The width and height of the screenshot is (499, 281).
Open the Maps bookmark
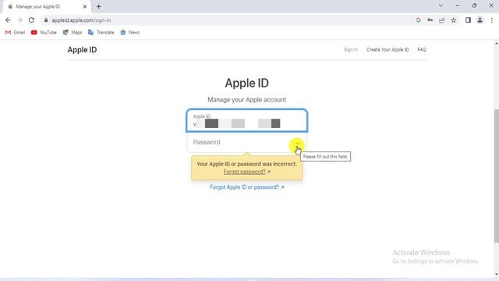tap(73, 33)
